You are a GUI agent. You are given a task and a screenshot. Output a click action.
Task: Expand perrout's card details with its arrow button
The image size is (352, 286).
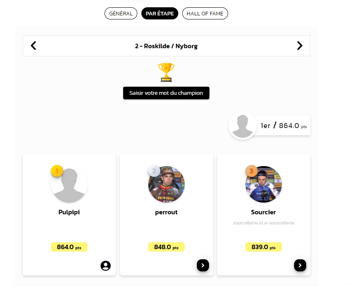(x=202, y=265)
